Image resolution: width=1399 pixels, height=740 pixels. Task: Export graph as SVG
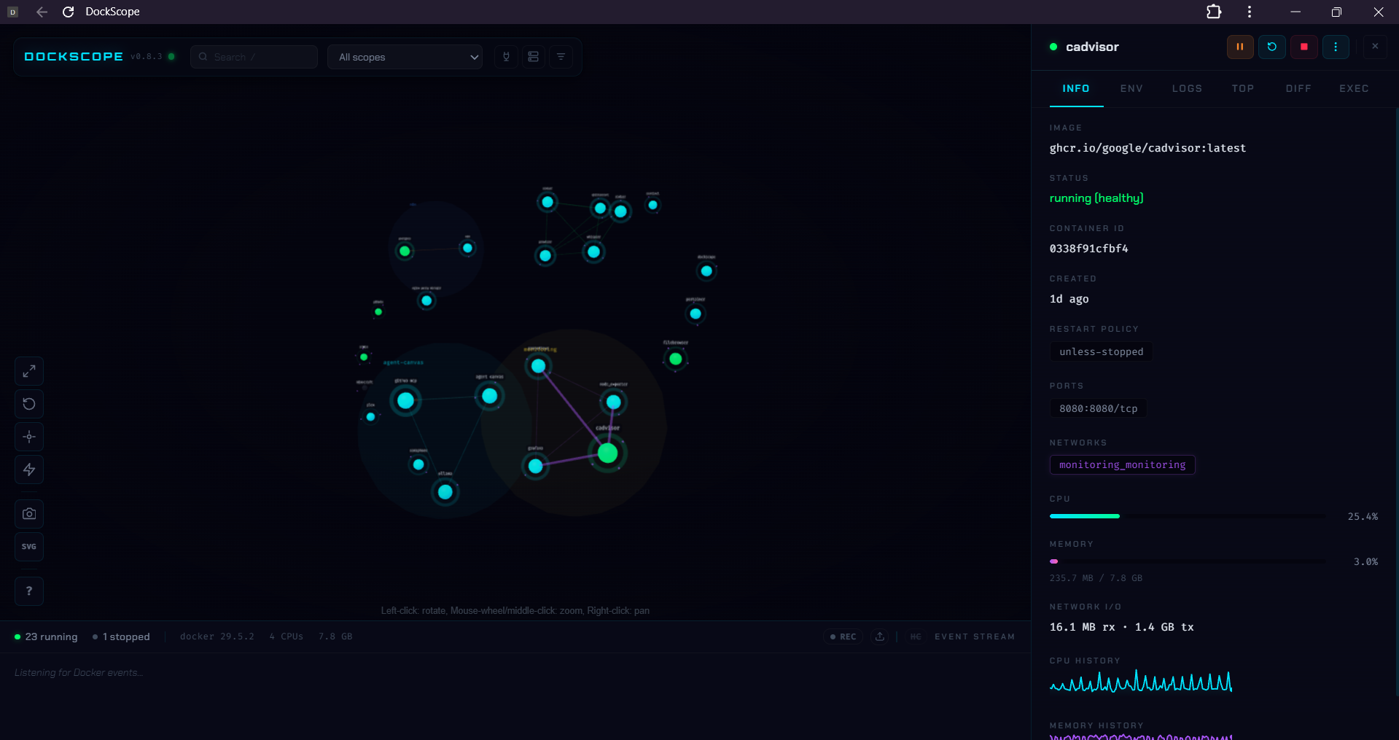(29, 547)
